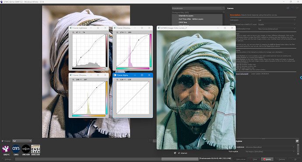302x162 pixels.
Task: Open the Output Preset as HaldCLUT Layer dropdown
Action: click(277, 25)
